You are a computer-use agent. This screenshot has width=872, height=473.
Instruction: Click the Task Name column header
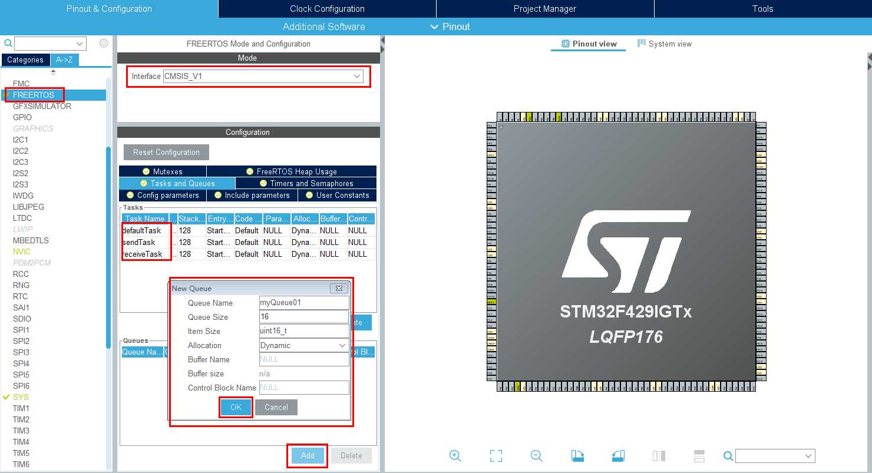pos(145,219)
